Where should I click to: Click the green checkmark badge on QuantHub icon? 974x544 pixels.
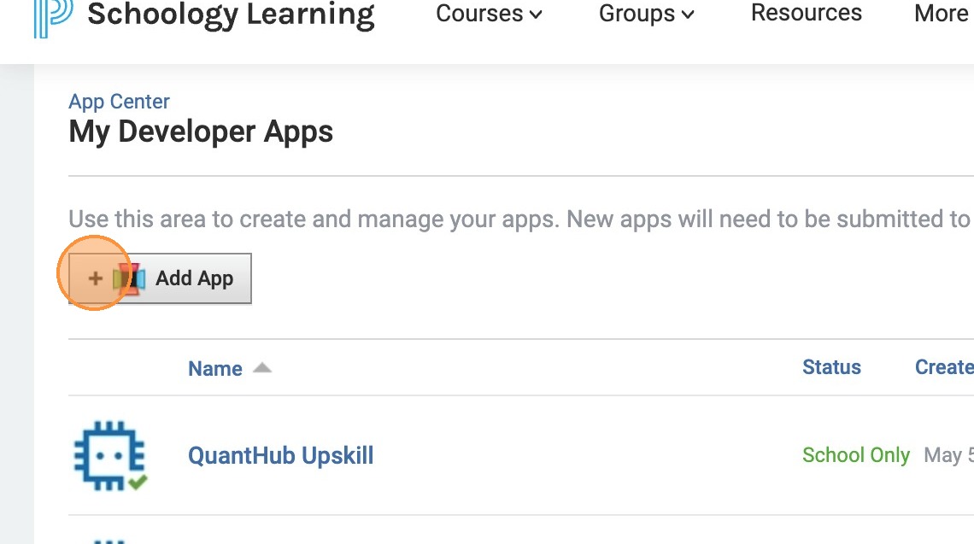point(137,482)
